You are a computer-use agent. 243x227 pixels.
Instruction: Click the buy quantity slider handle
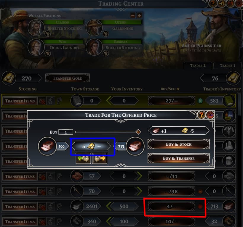coord(138,132)
